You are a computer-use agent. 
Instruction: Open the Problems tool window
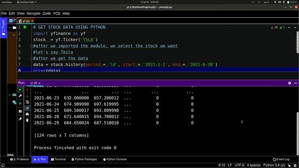pos(20,160)
